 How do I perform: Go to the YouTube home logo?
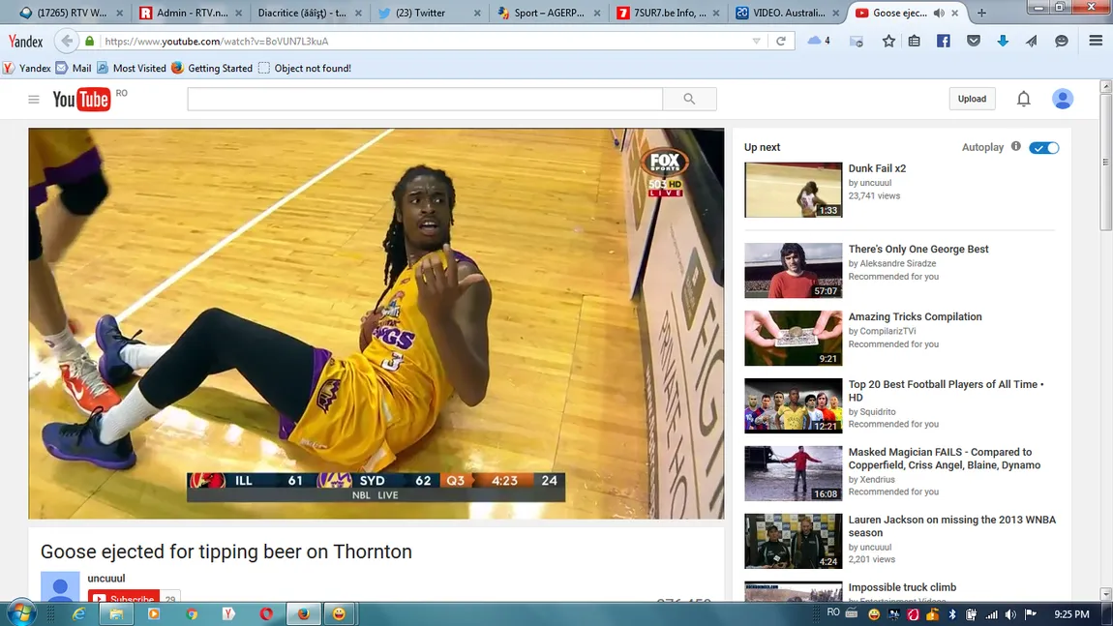(81, 100)
